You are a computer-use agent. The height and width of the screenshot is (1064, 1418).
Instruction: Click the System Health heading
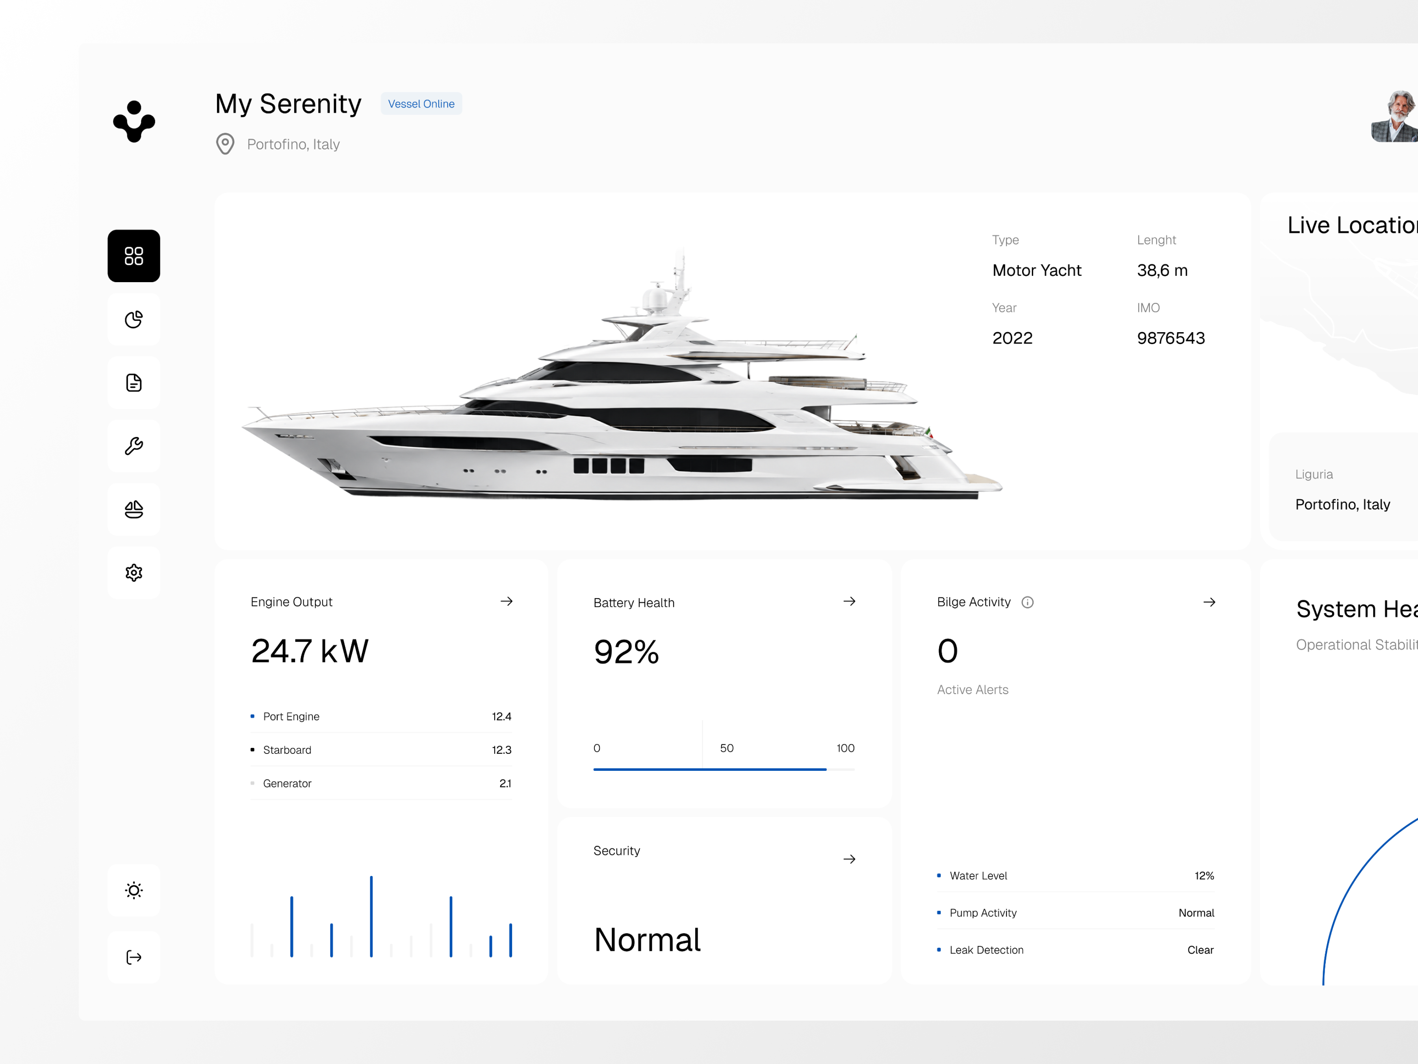tap(1357, 608)
